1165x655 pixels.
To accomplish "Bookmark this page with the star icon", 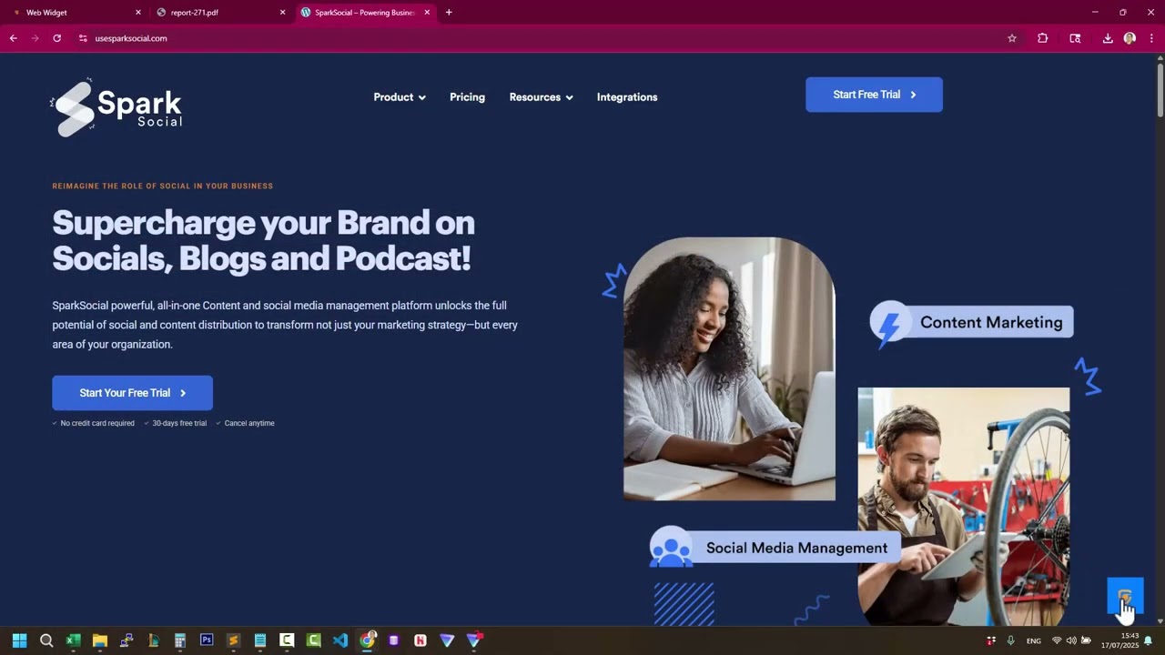I will (1011, 38).
